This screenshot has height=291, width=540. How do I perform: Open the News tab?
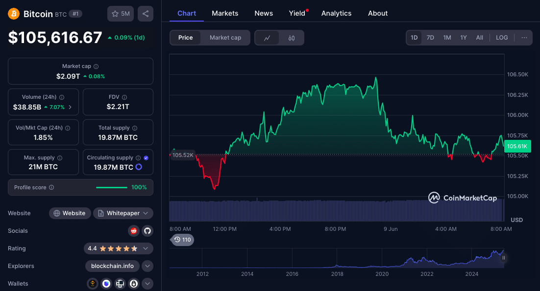(264, 13)
